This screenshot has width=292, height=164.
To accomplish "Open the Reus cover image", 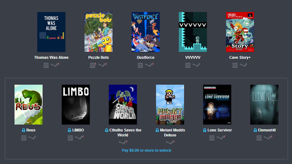I will (28, 104).
